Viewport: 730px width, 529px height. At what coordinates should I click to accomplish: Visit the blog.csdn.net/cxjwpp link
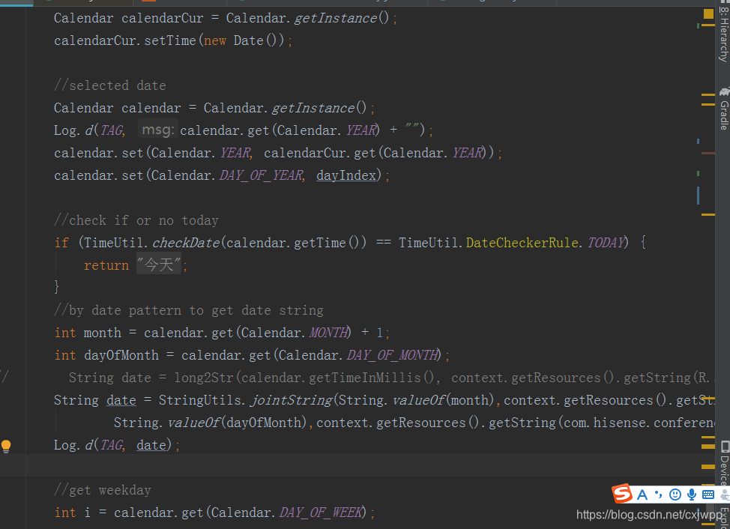[649, 515]
